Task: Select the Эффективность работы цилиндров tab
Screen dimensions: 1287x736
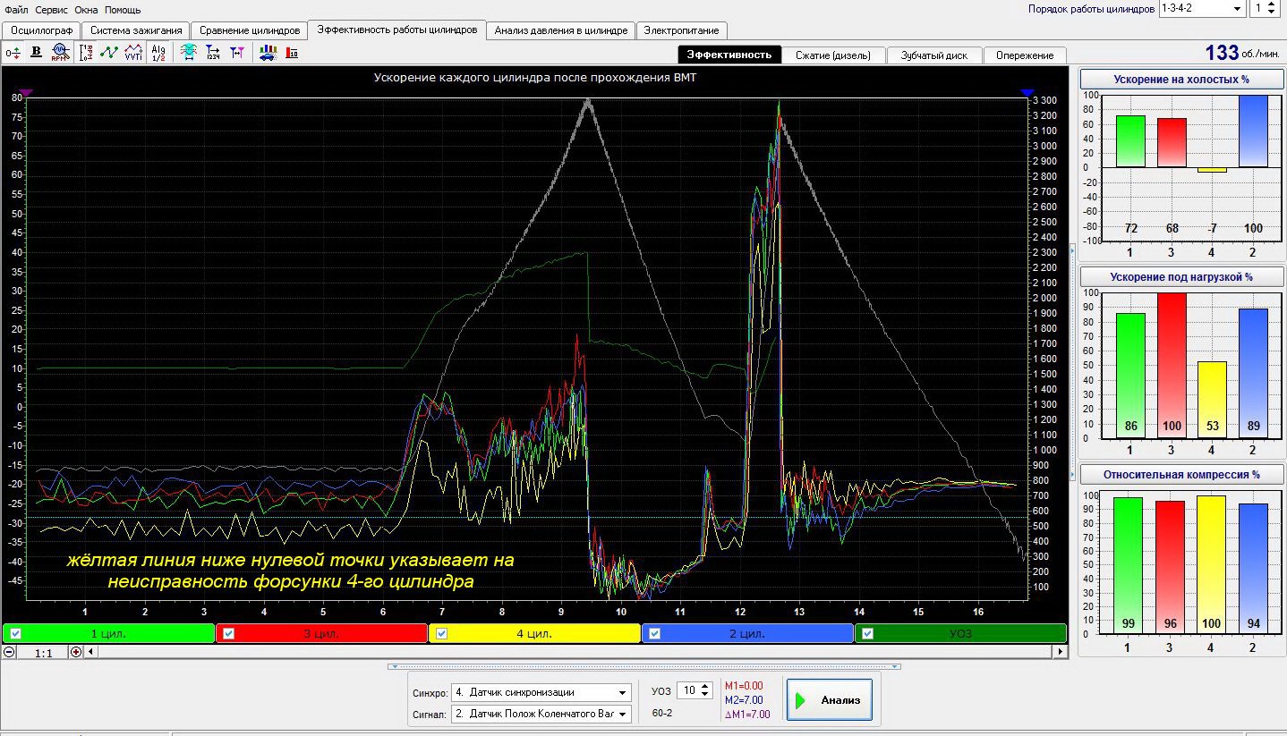Action: coord(397,29)
